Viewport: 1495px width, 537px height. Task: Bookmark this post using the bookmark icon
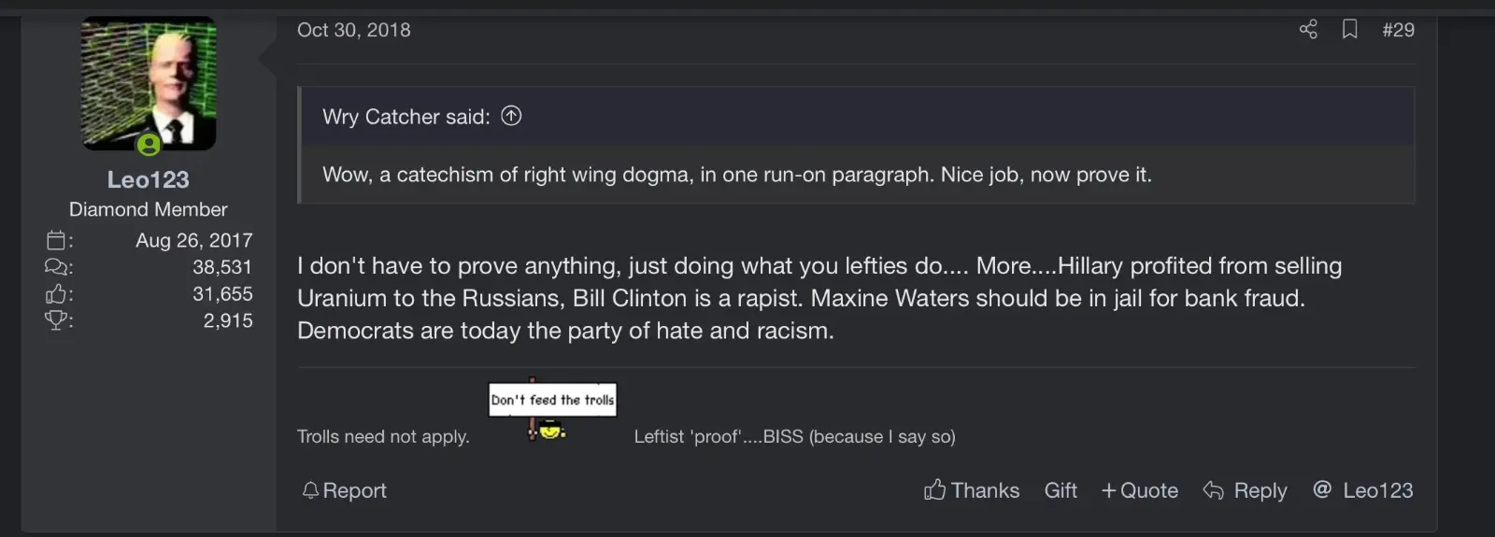pyautogui.click(x=1349, y=30)
